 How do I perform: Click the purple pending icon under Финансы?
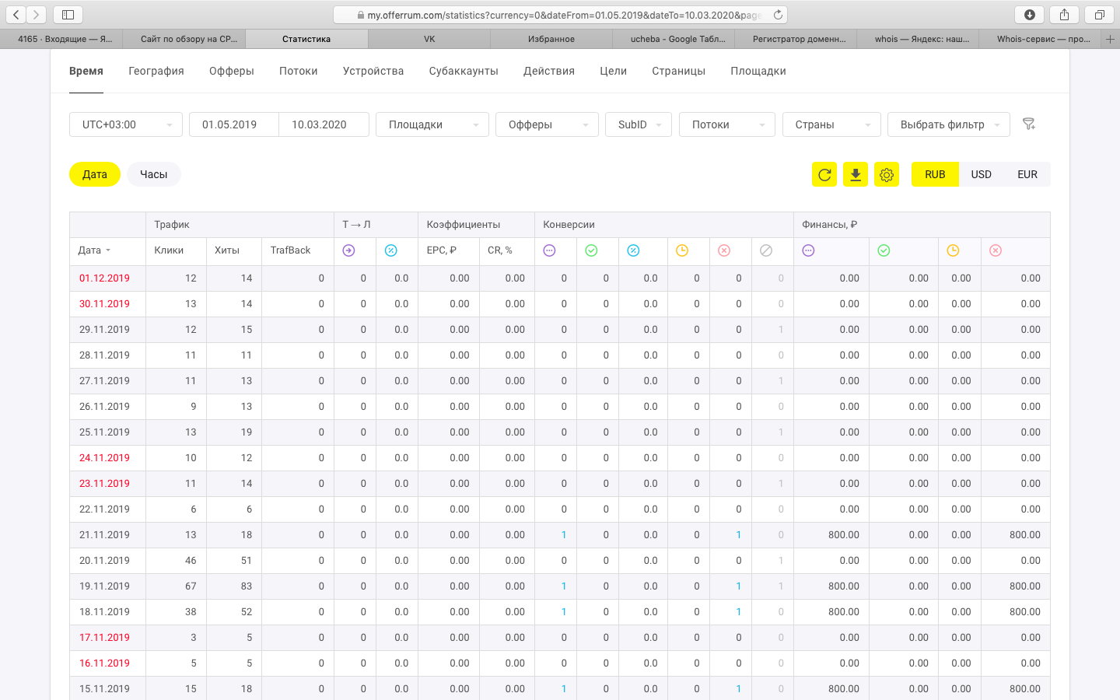[808, 250]
